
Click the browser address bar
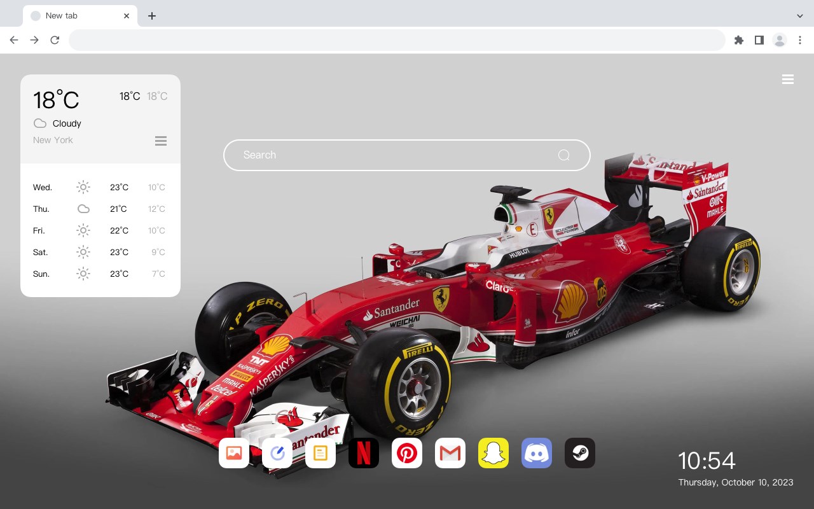click(397, 40)
